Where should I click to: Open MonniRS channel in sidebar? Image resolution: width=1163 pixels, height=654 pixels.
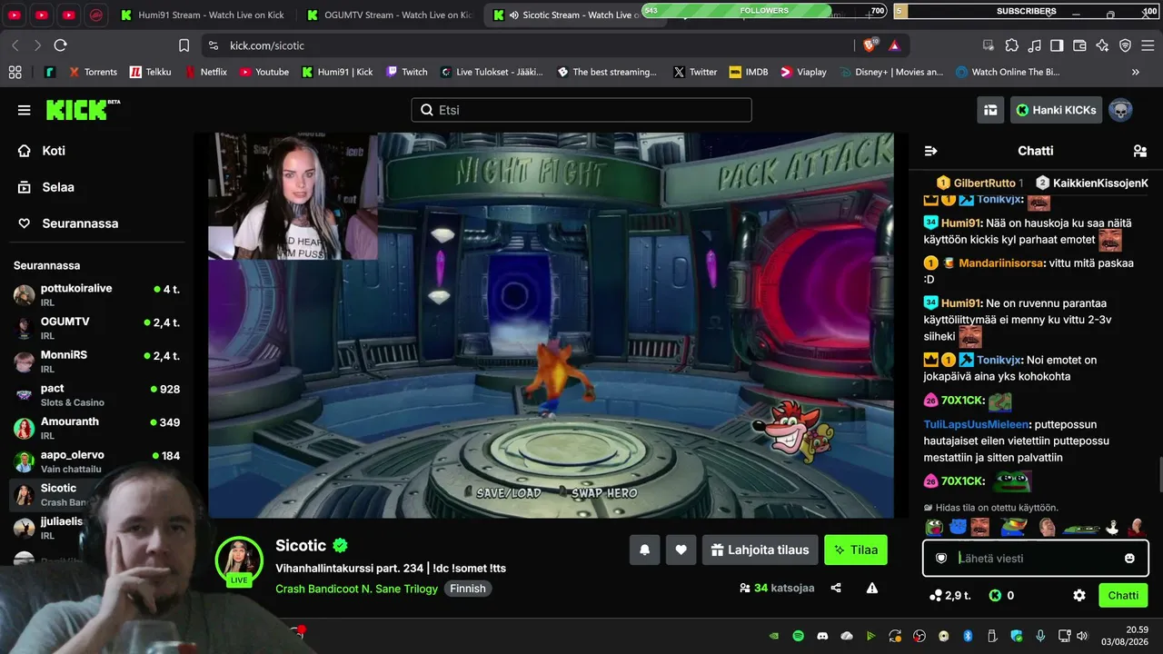(97, 362)
